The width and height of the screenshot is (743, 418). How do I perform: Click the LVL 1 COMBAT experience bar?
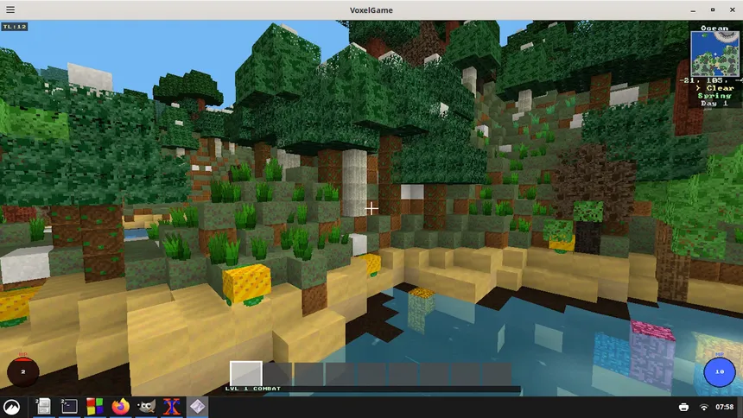pyautogui.click(x=372, y=389)
